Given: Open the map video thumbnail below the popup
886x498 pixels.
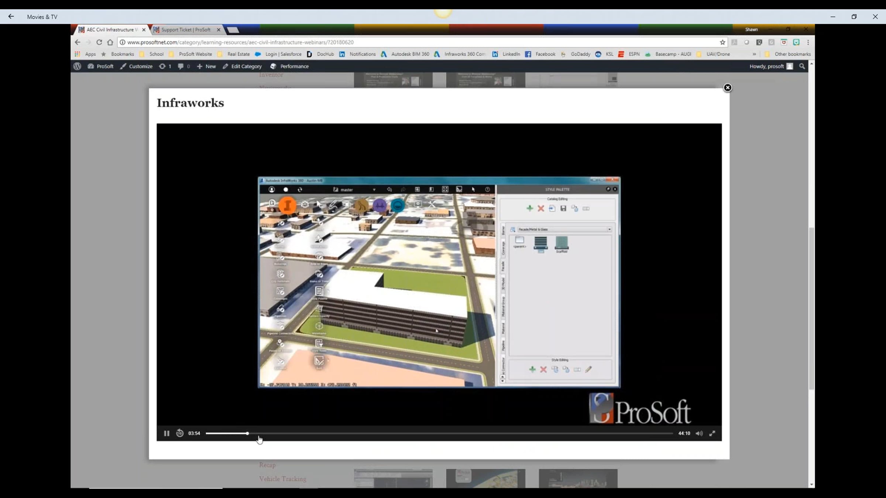Looking at the screenshot, I should pyautogui.click(x=485, y=478).
